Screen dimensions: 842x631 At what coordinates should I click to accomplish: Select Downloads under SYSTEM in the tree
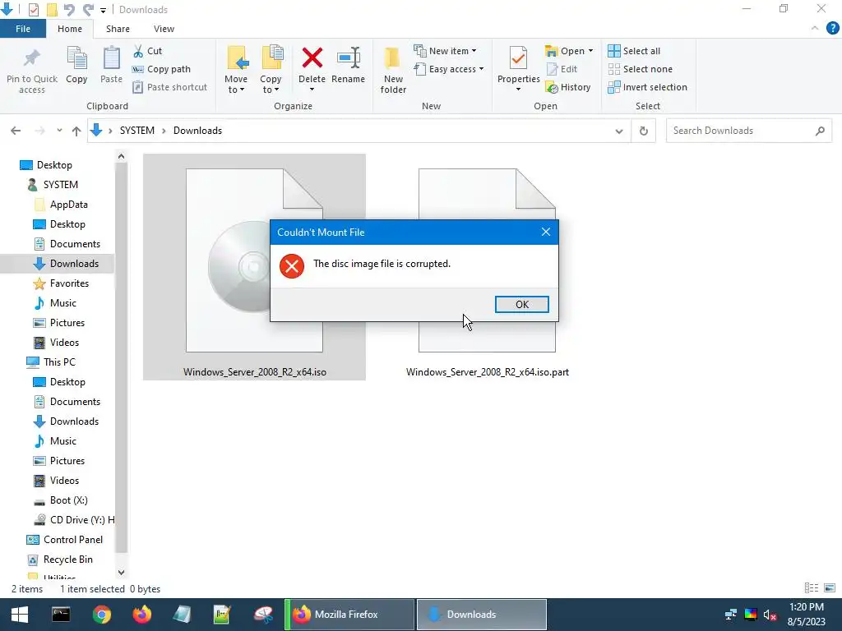tap(74, 264)
